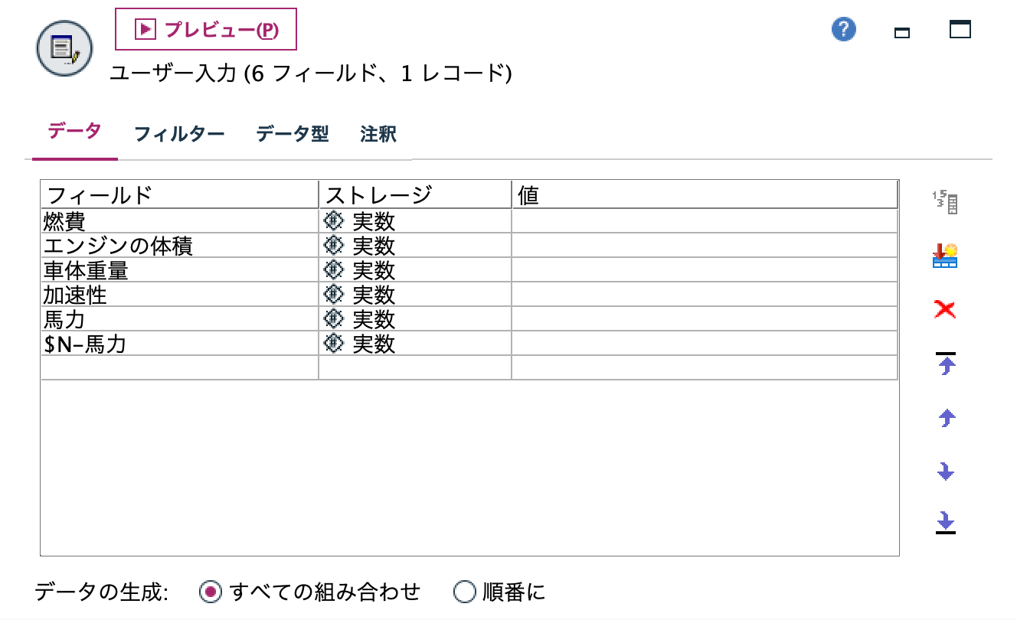
Task: Open help via the question mark icon
Action: coord(843,30)
